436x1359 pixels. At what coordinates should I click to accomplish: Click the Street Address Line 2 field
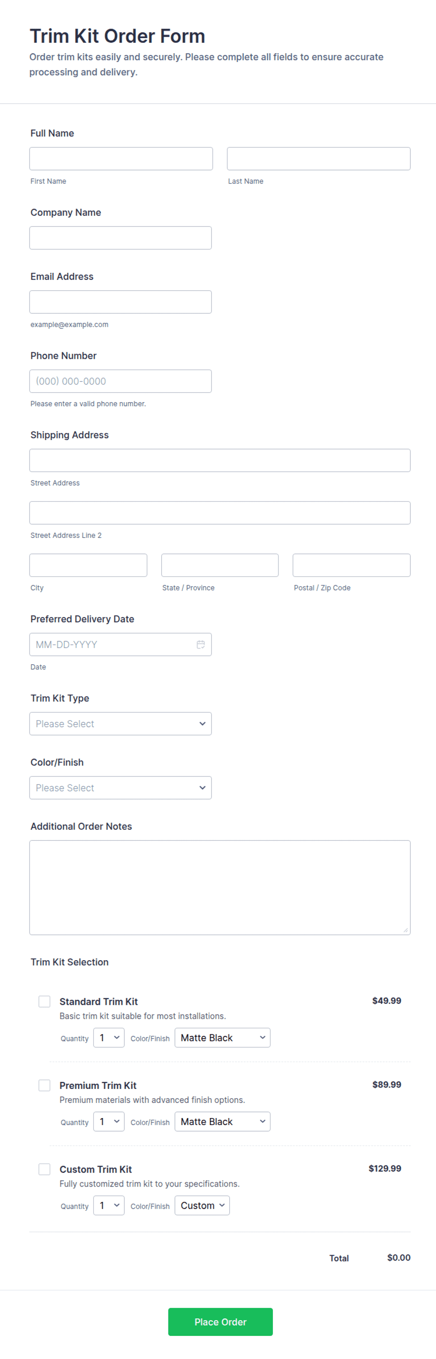(x=220, y=513)
